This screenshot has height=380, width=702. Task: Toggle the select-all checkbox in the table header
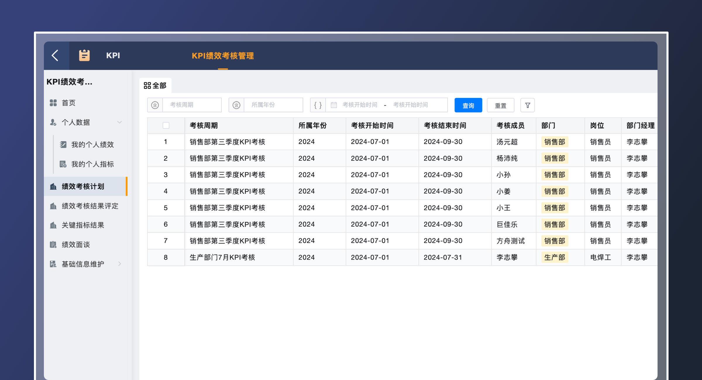(x=166, y=125)
